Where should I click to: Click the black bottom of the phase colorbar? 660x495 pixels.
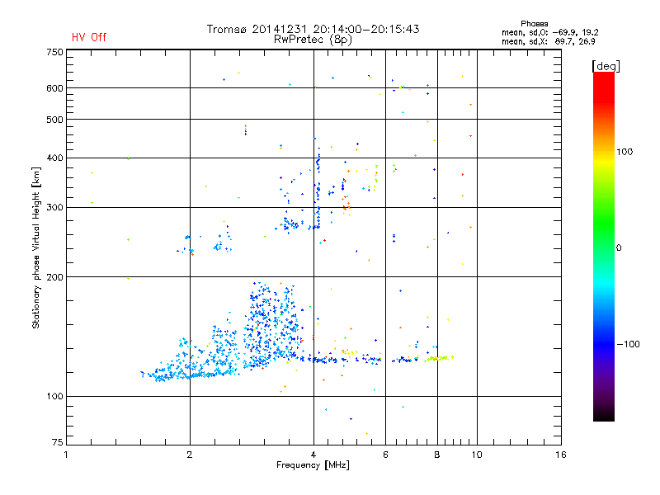604,415
